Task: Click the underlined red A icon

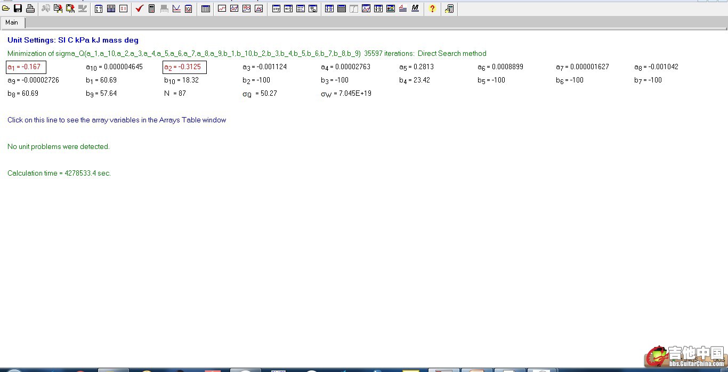Action: [x=403, y=9]
